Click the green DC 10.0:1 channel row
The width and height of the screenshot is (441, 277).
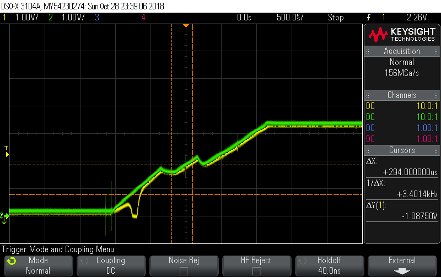pos(402,117)
